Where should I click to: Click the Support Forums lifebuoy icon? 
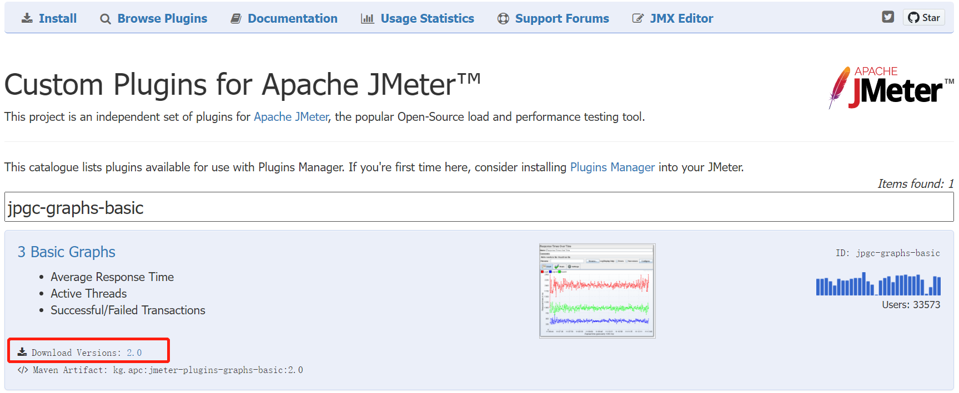(503, 19)
